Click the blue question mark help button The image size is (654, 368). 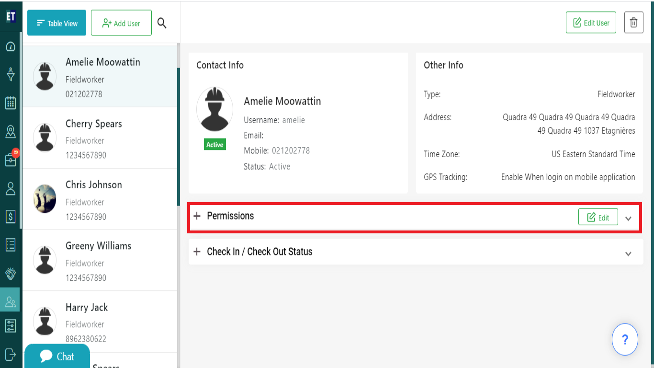tap(625, 339)
